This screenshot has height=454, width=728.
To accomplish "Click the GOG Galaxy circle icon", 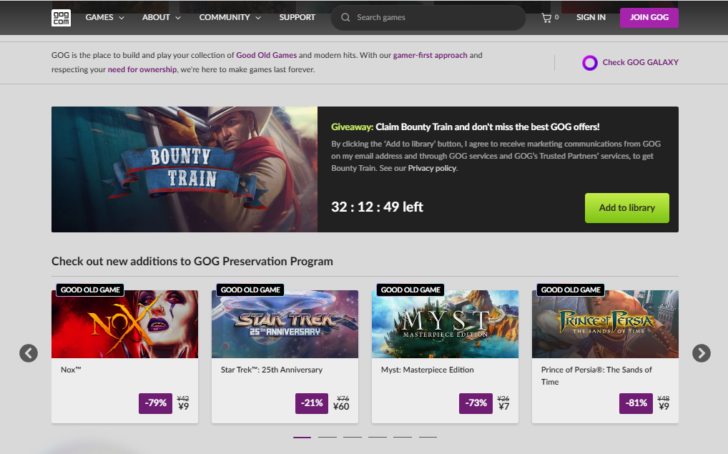I will 590,63.
